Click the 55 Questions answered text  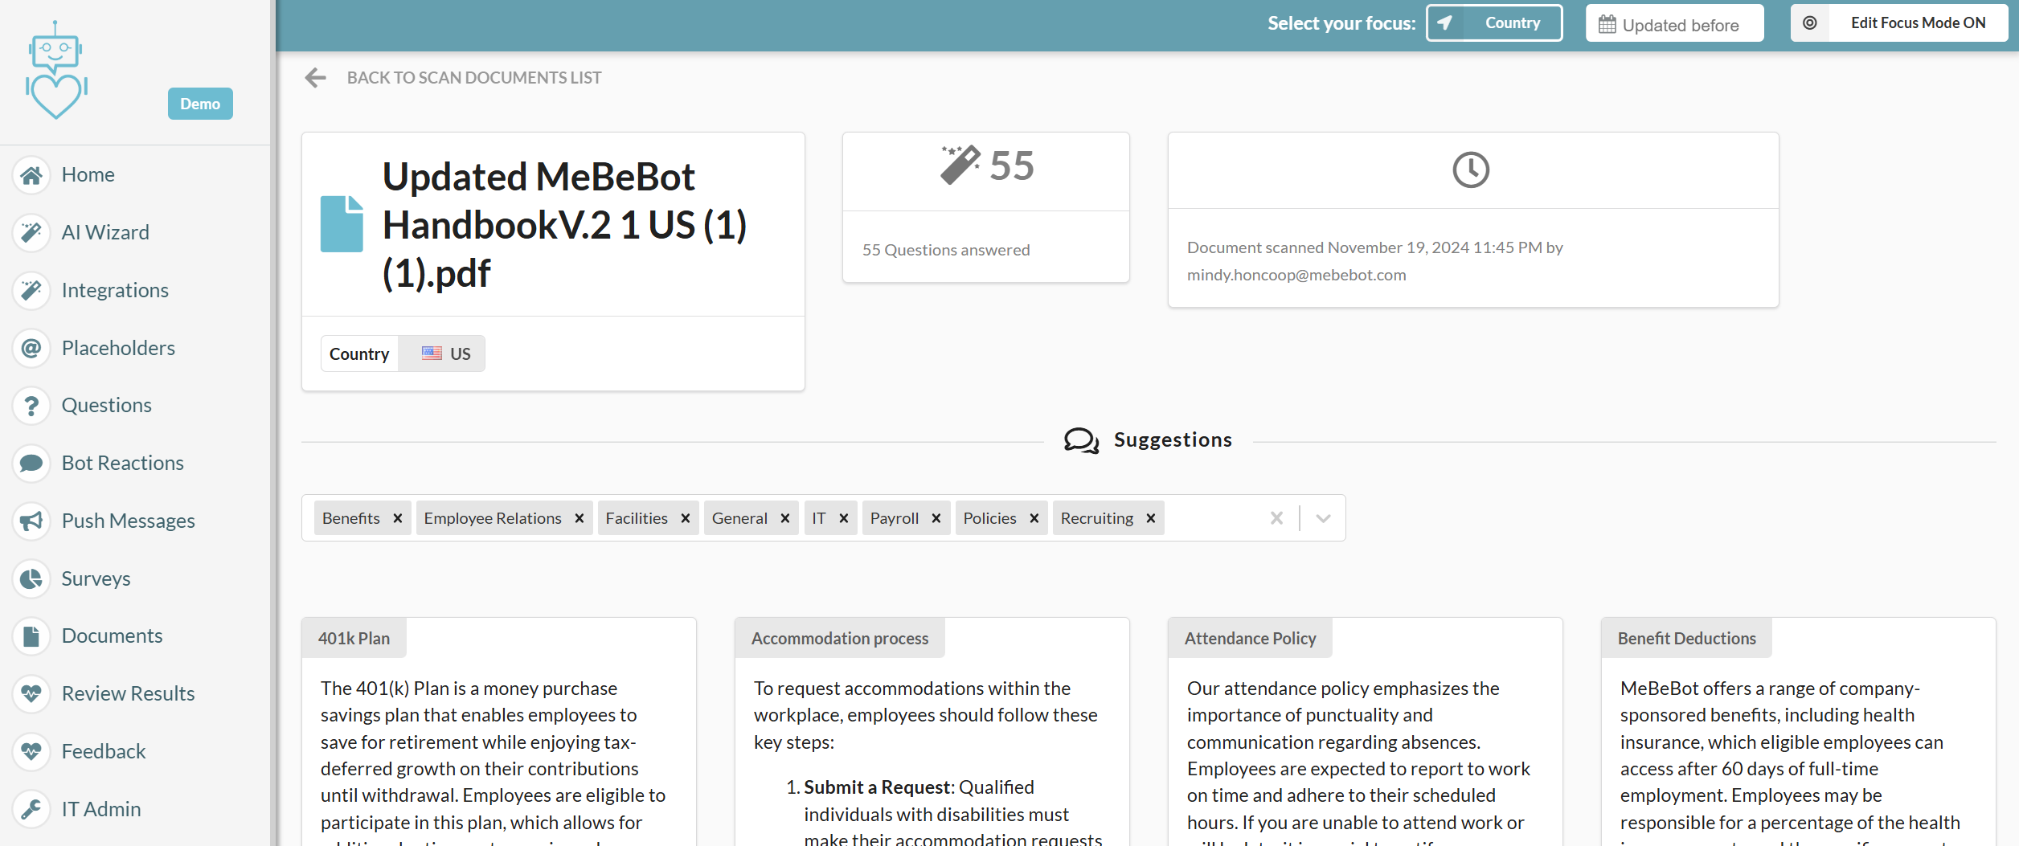click(x=946, y=250)
